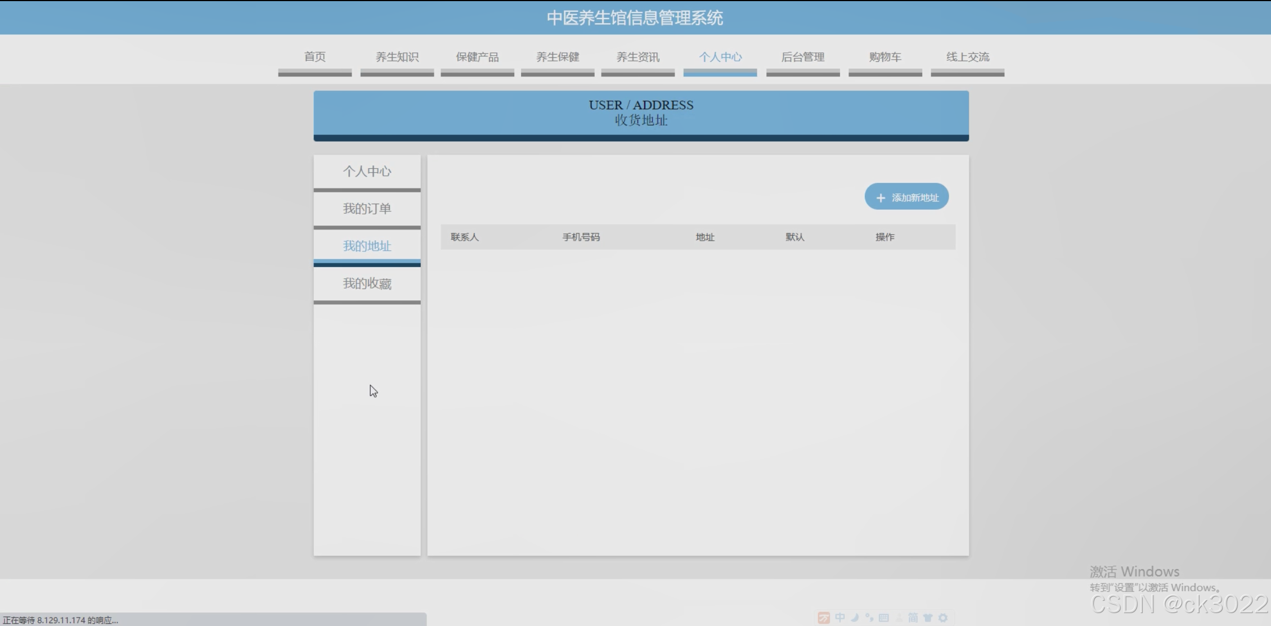Open 个人中心 in the left sidebar
The height and width of the screenshot is (626, 1271).
click(367, 172)
